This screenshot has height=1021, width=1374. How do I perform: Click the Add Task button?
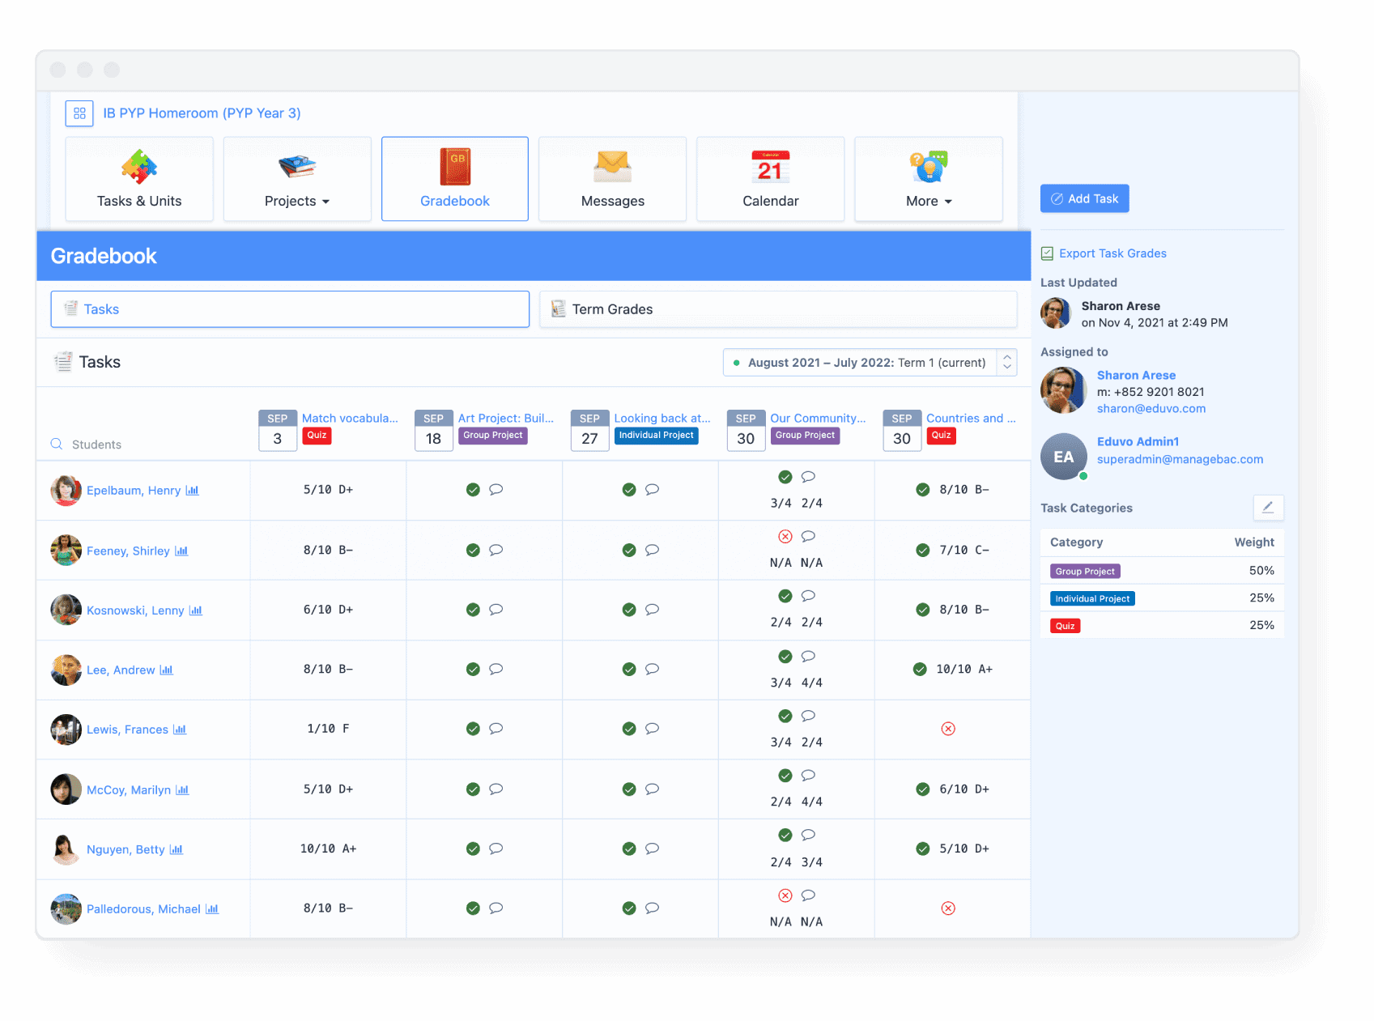click(1084, 198)
